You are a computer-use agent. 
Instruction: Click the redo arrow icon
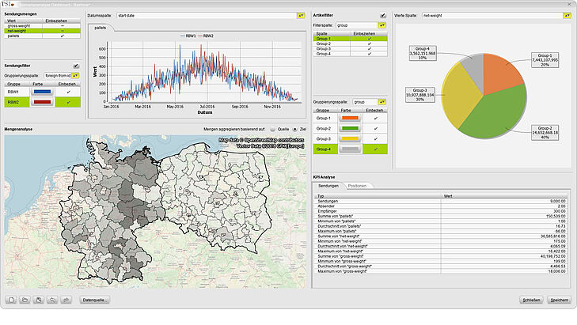point(66,300)
